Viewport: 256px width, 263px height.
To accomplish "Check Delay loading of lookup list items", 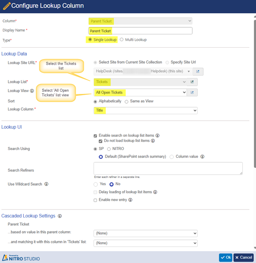I will tap(96, 192).
